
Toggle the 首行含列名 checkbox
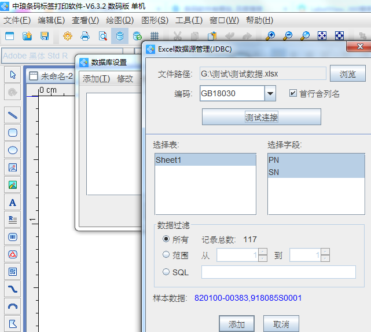293,93
